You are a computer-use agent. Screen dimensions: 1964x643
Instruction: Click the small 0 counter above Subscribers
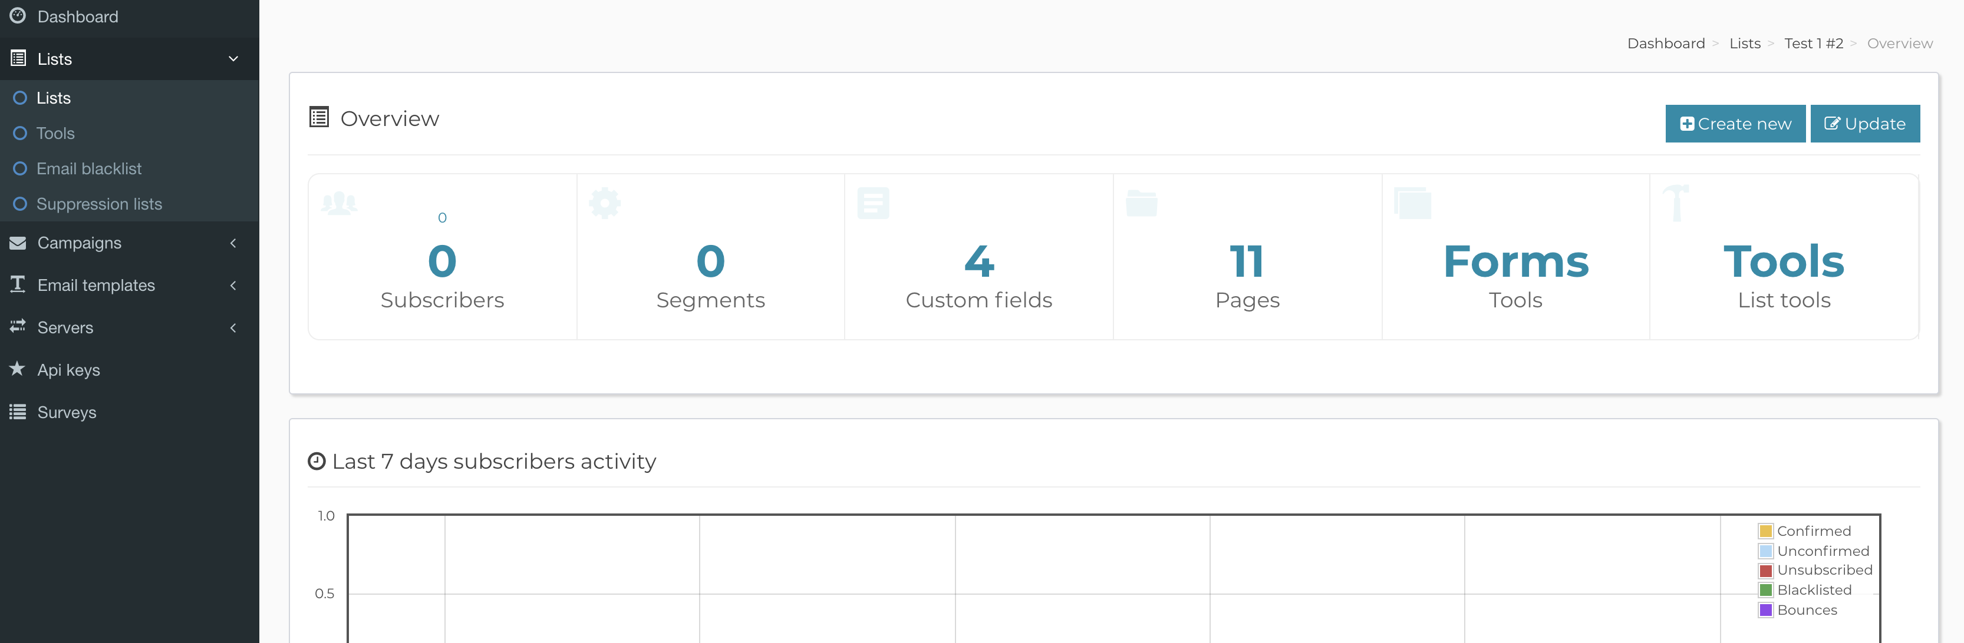(442, 218)
